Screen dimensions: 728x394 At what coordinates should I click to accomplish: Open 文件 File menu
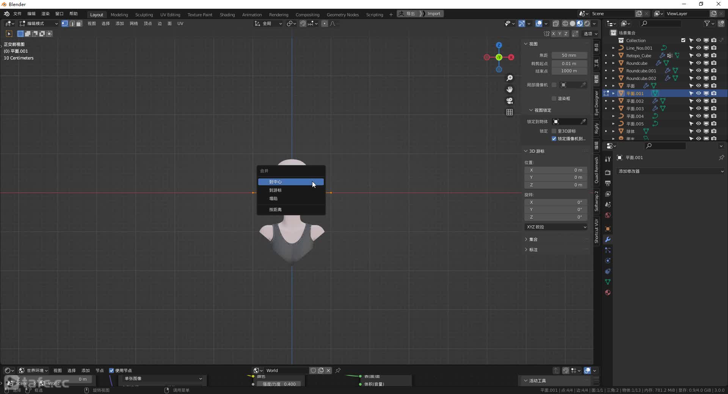[17, 14]
